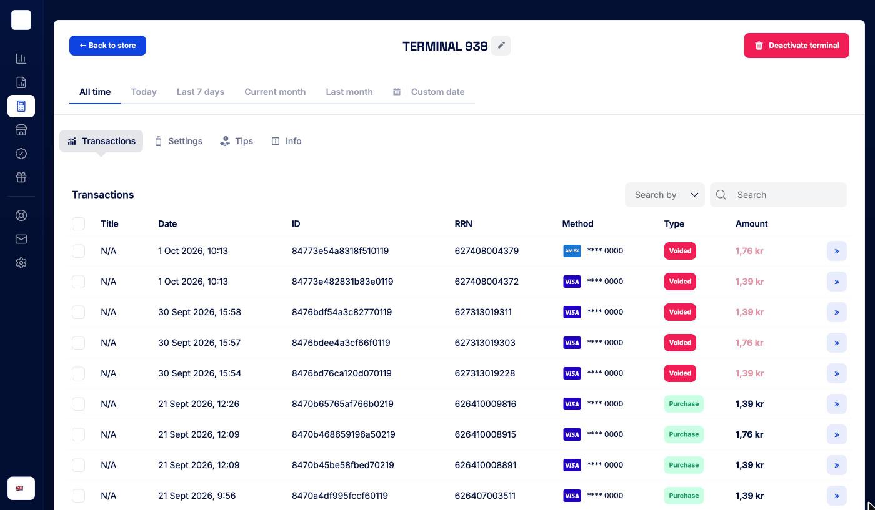Open the stores sidebar icon
The width and height of the screenshot is (875, 510).
(x=21, y=130)
